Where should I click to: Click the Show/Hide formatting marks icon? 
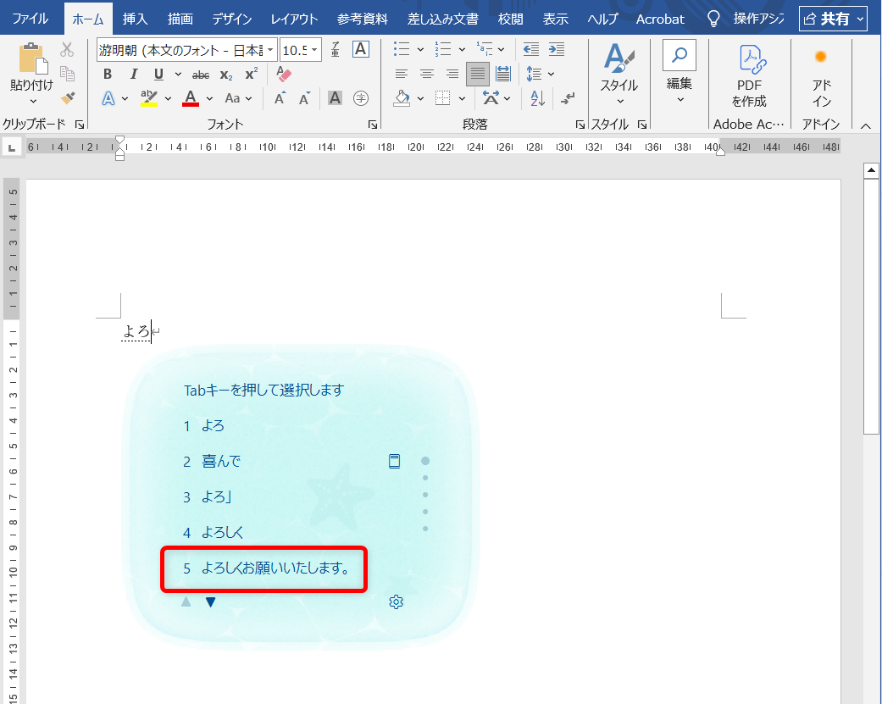click(x=568, y=98)
